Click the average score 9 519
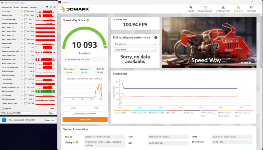Viewport: 263px width, 150px height. point(84,73)
